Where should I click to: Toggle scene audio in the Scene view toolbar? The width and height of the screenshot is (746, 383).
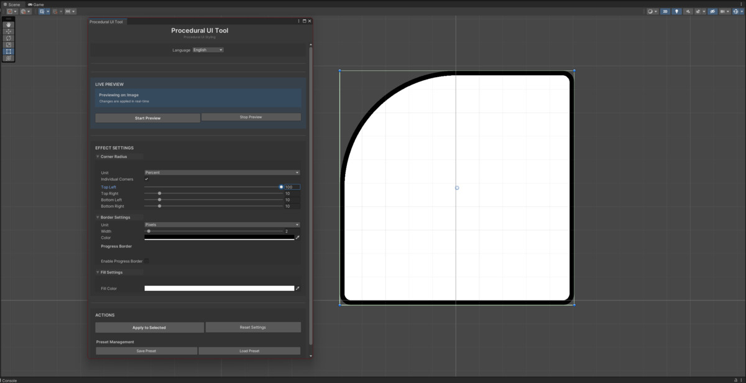pyautogui.click(x=688, y=11)
